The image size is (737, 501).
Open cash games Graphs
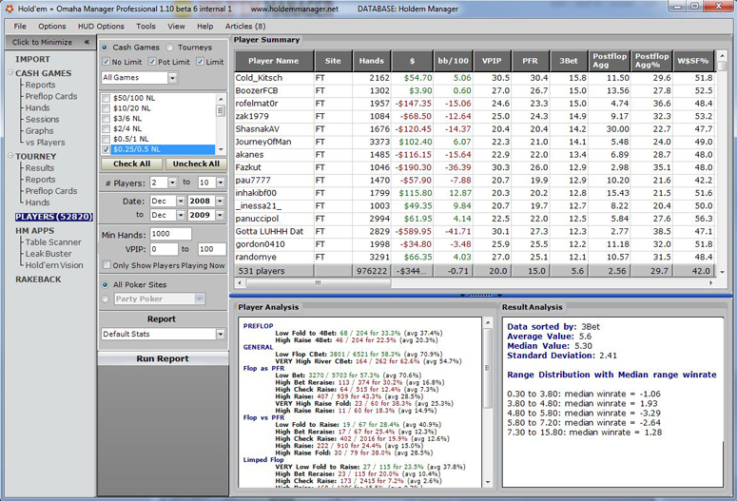point(39,131)
